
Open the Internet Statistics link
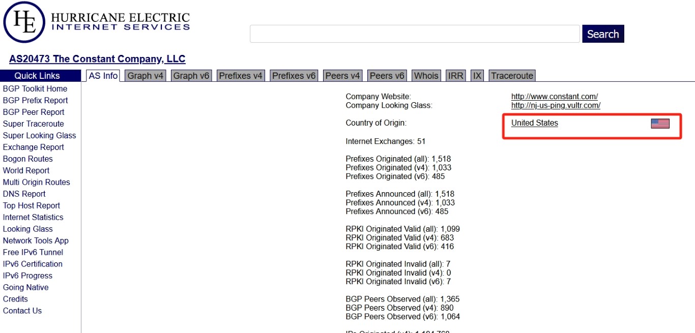(x=34, y=217)
